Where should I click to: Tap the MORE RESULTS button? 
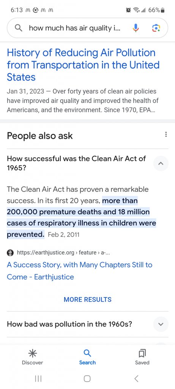pos(87,299)
